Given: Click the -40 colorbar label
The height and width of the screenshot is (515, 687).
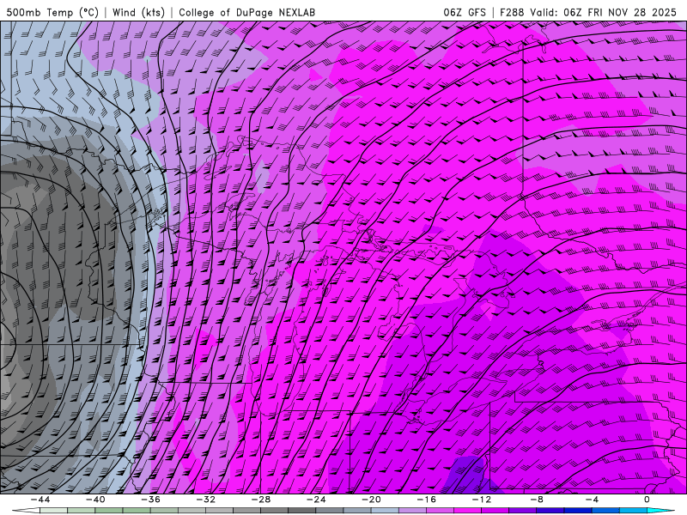Looking at the screenshot, I should pyautogui.click(x=95, y=500).
